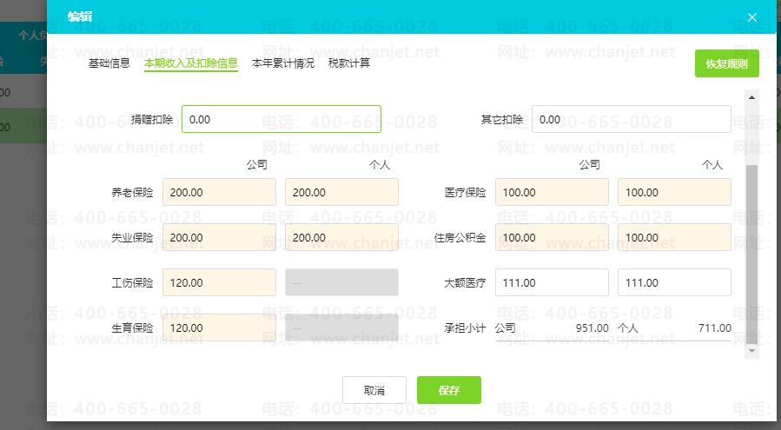Viewport: 781px width, 430px height.
Task: Open 本年累计情况 tab
Action: (x=283, y=63)
